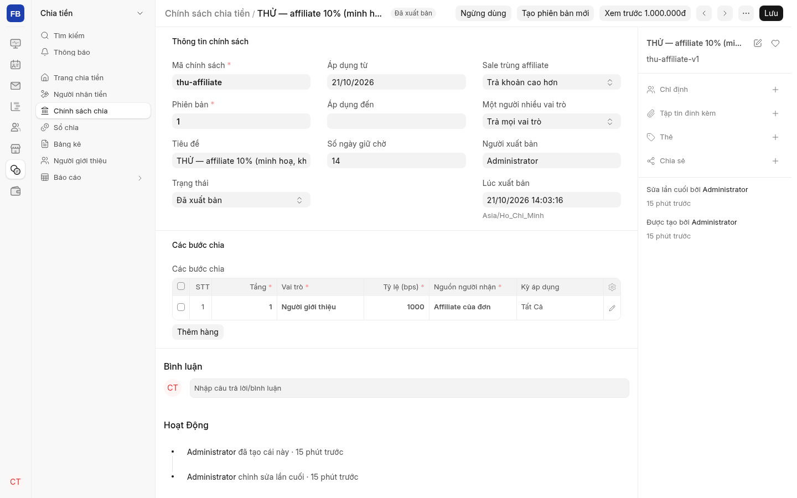Click the comment input box

(410, 388)
